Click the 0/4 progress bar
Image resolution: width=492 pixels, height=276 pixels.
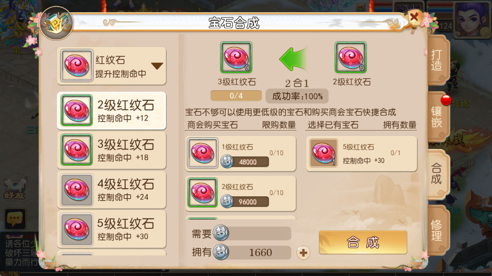(x=236, y=96)
